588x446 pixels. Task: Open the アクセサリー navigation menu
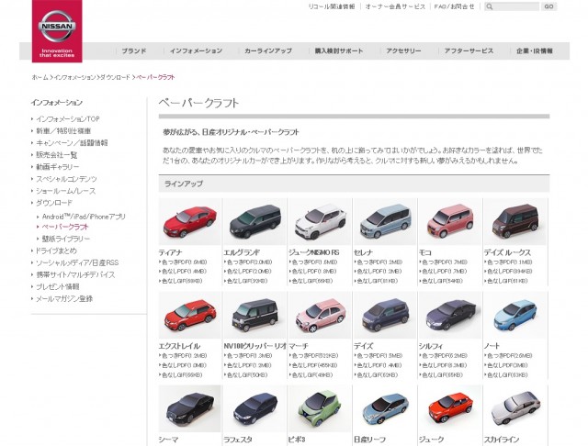pyautogui.click(x=403, y=50)
